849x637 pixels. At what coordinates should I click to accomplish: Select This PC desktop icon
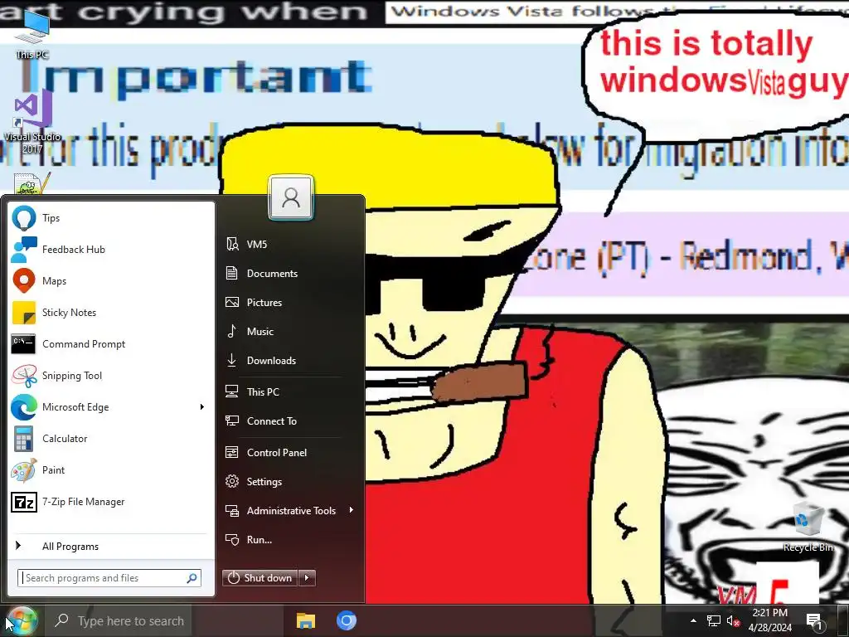[x=32, y=33]
